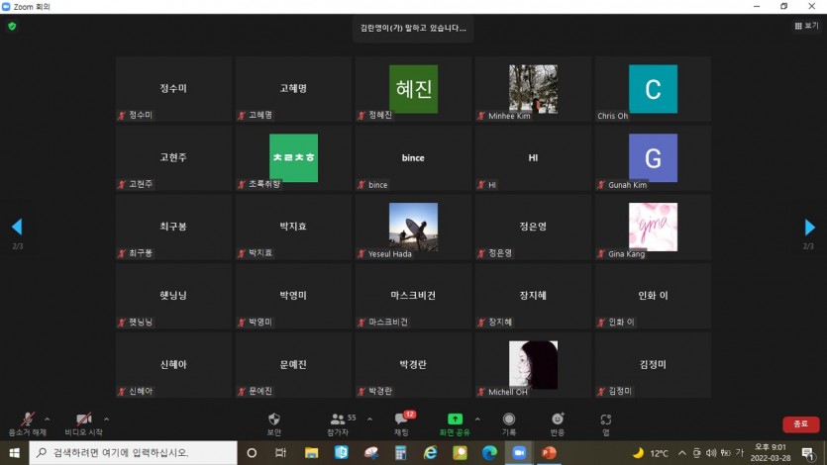Click Chris Oh teal C avatar
Viewport: 827px width, 465px height.
(x=653, y=89)
